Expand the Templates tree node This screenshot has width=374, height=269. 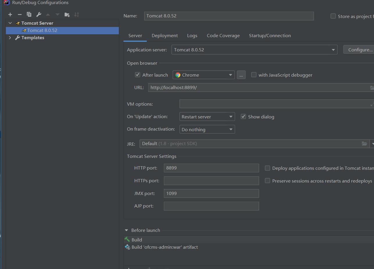(10, 38)
